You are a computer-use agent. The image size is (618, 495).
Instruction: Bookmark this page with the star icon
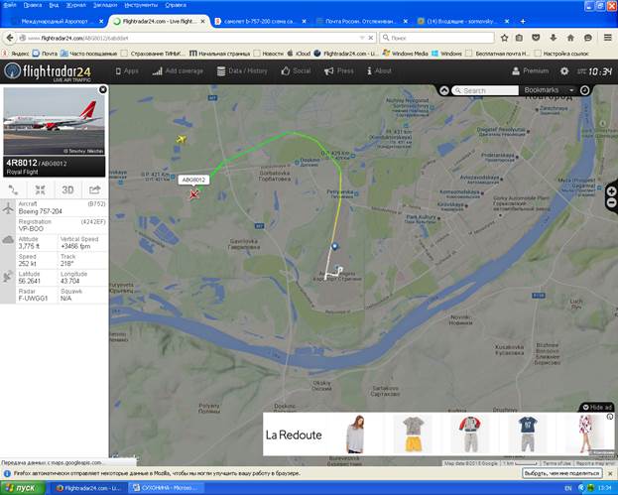pos(504,38)
